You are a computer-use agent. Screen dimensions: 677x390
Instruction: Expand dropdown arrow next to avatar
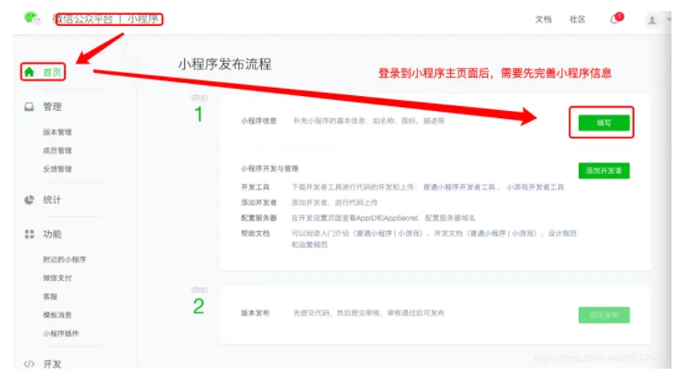click(669, 19)
